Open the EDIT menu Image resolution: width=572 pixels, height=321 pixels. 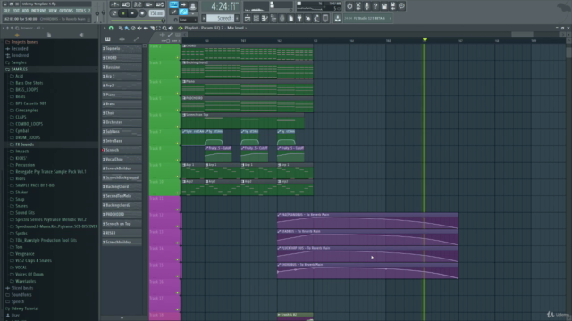(16, 11)
